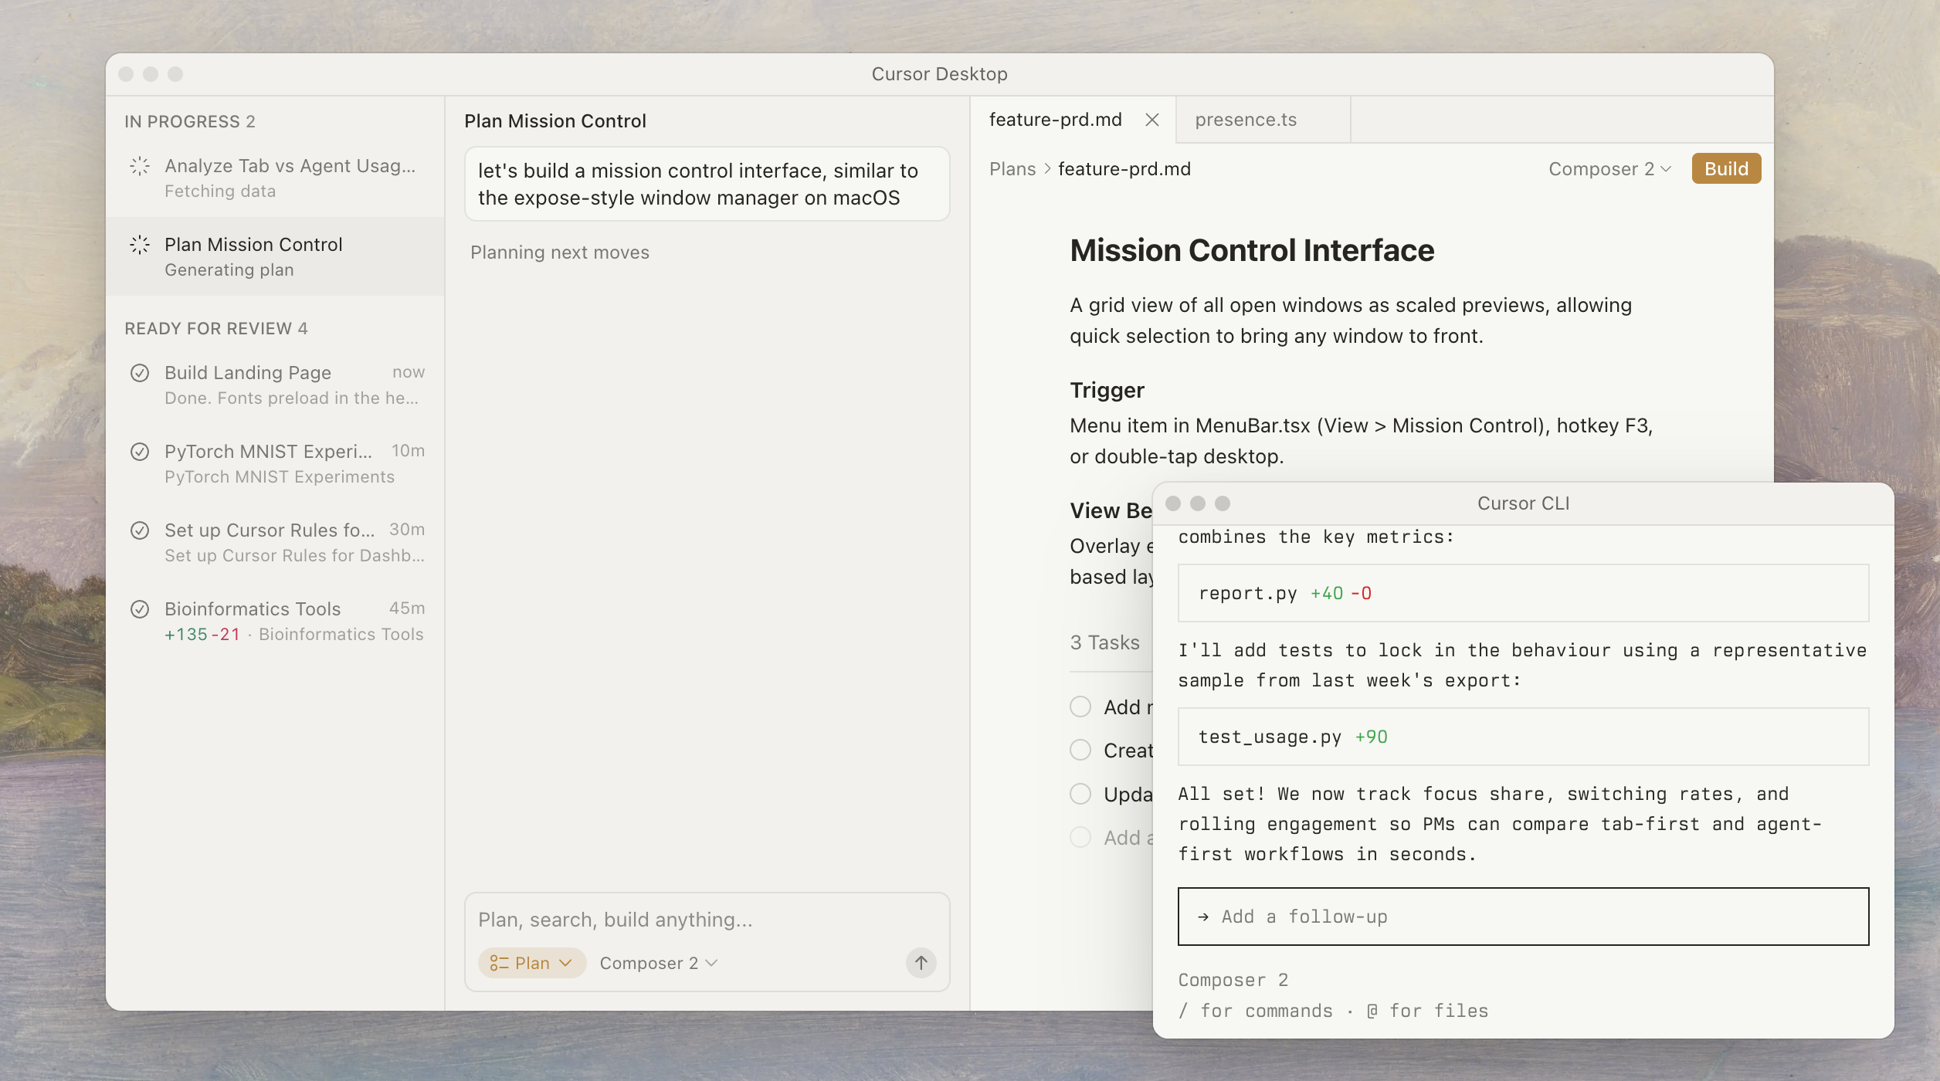Click checkmark icon for Set up Cursor Rules
This screenshot has height=1081, width=1940.
[x=140, y=530]
